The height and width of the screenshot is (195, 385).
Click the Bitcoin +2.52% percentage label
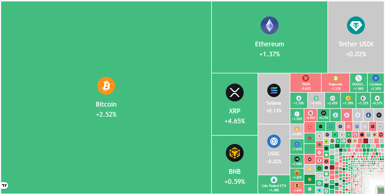pos(106,114)
